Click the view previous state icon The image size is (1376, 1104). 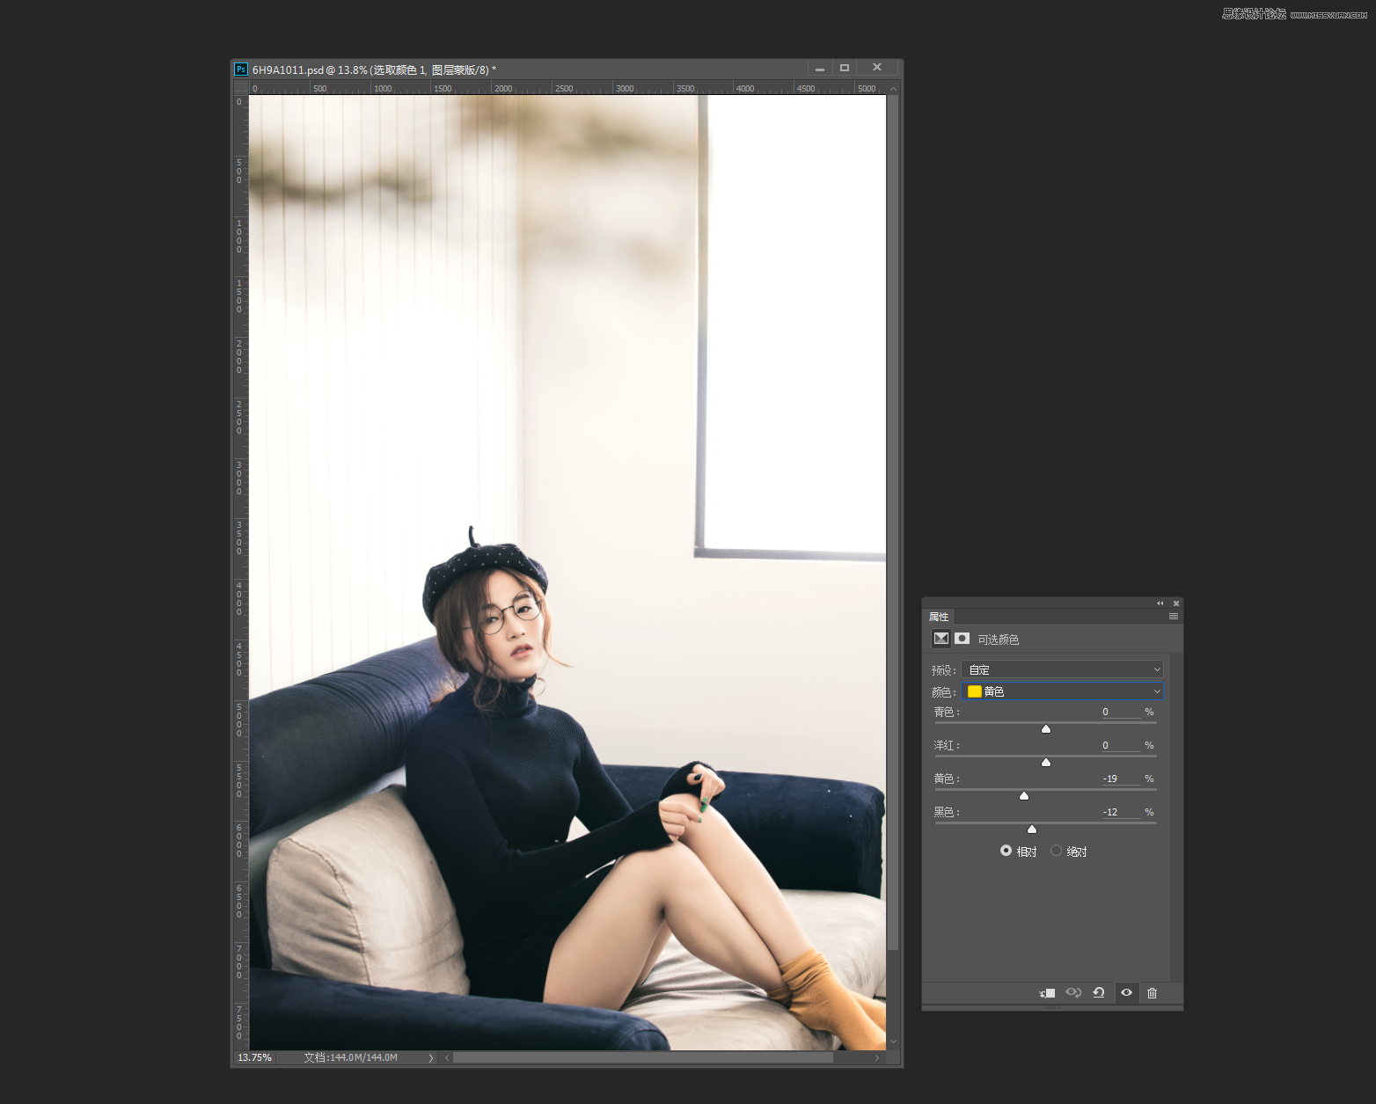coord(1072,993)
